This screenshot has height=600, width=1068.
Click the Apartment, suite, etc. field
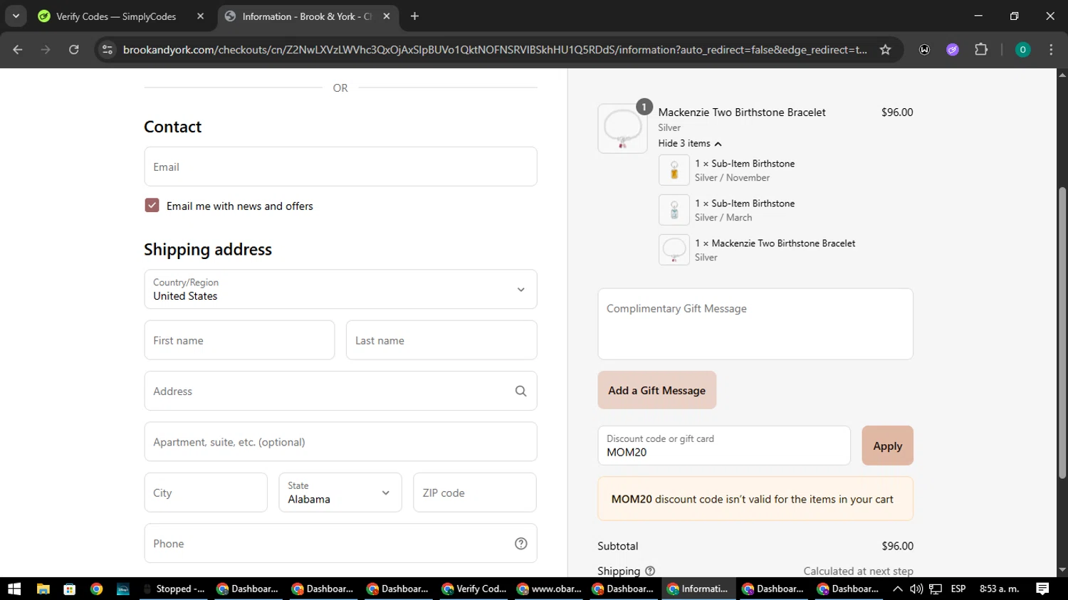pyautogui.click(x=340, y=442)
